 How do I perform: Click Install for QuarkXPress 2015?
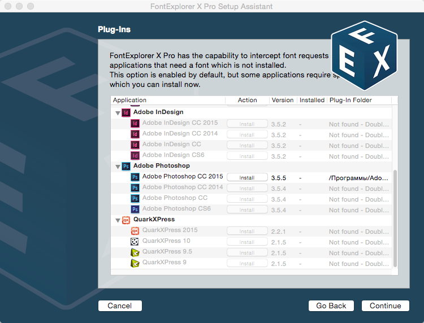[x=247, y=231]
